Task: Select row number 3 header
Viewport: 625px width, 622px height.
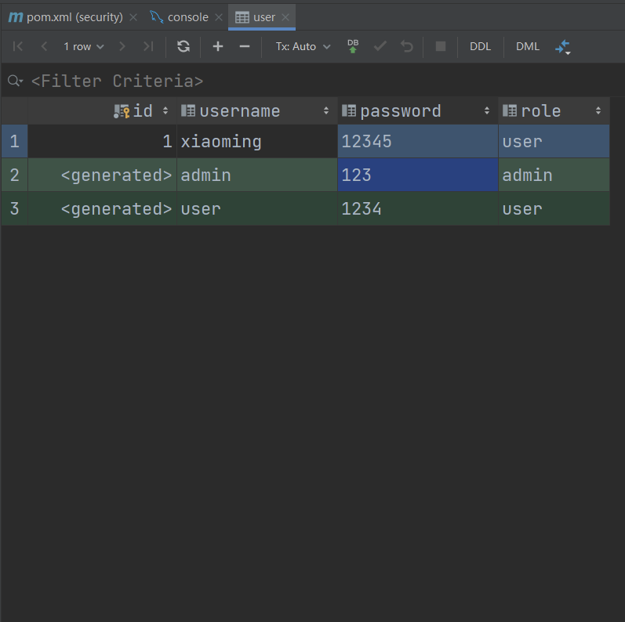Action: tap(14, 208)
